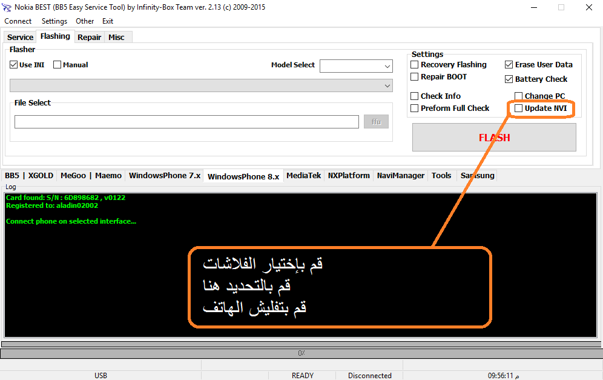Switch to BB5 | XGOLD platform tab
Image resolution: width=603 pixels, height=380 pixels.
click(29, 176)
